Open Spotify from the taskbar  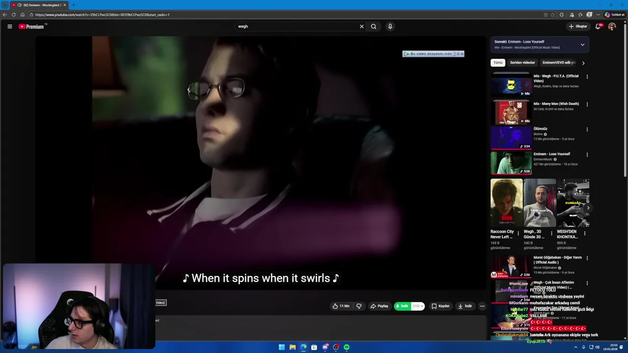(346, 347)
